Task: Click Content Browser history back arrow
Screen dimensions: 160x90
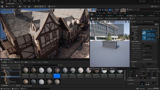Action: [x=22, y=62]
